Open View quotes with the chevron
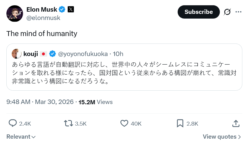 pos(222,137)
